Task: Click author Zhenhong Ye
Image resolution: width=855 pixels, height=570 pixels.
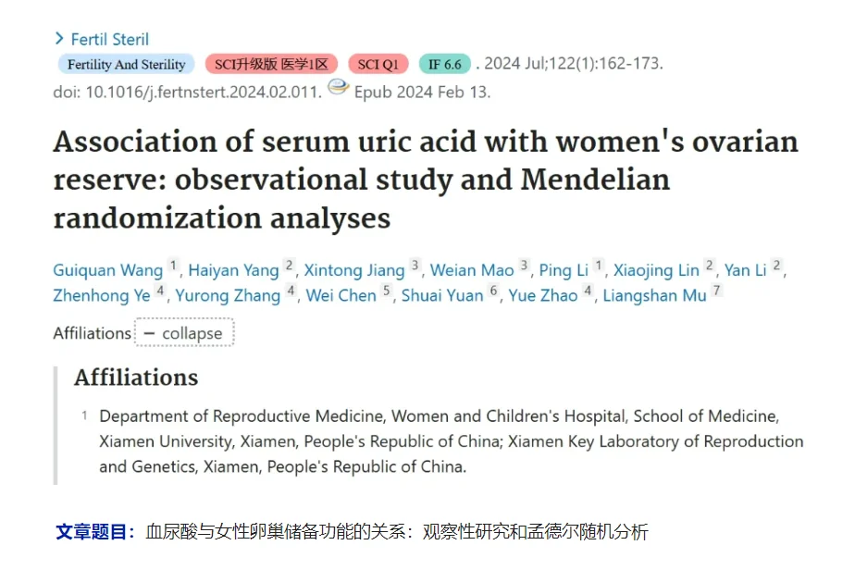Action: (x=102, y=295)
